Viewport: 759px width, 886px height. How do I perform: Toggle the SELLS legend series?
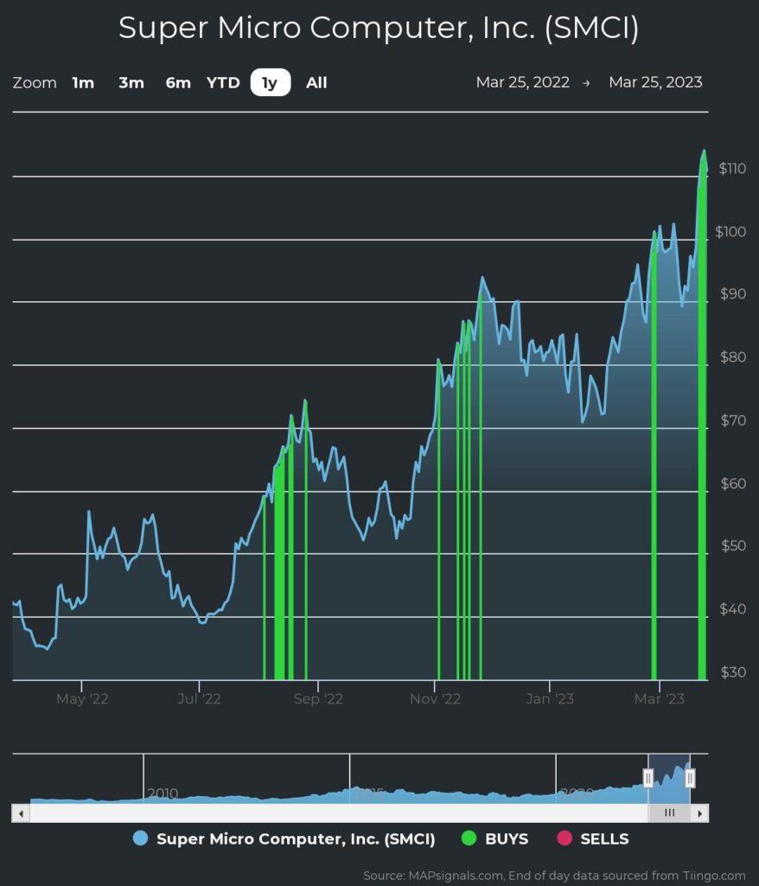pyautogui.click(x=592, y=839)
